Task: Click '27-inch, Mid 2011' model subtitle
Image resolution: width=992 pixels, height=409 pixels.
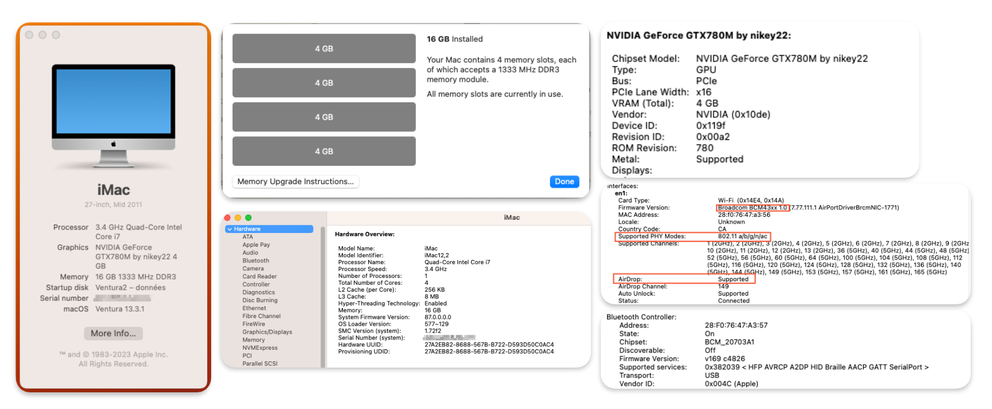Action: point(113,205)
